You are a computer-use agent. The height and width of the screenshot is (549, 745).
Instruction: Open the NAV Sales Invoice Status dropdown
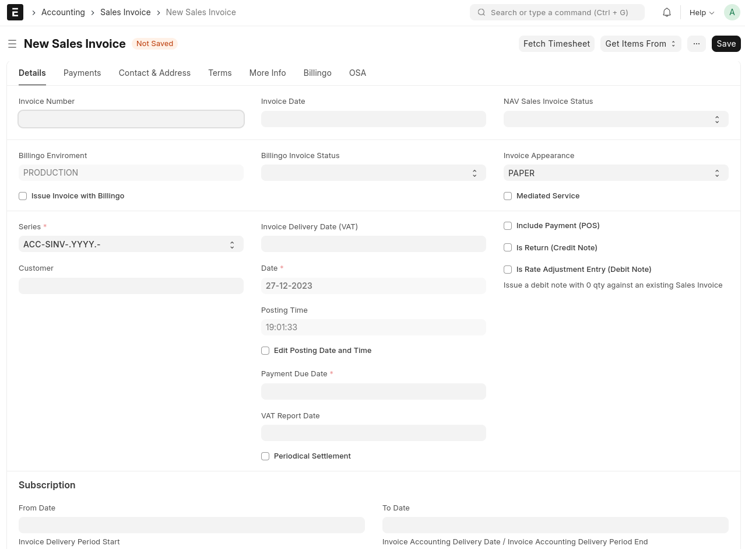(616, 119)
